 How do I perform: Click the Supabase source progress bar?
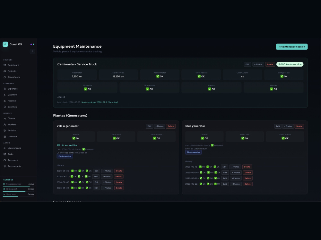click(x=18, y=186)
